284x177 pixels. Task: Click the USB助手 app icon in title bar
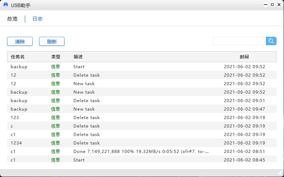6,5
